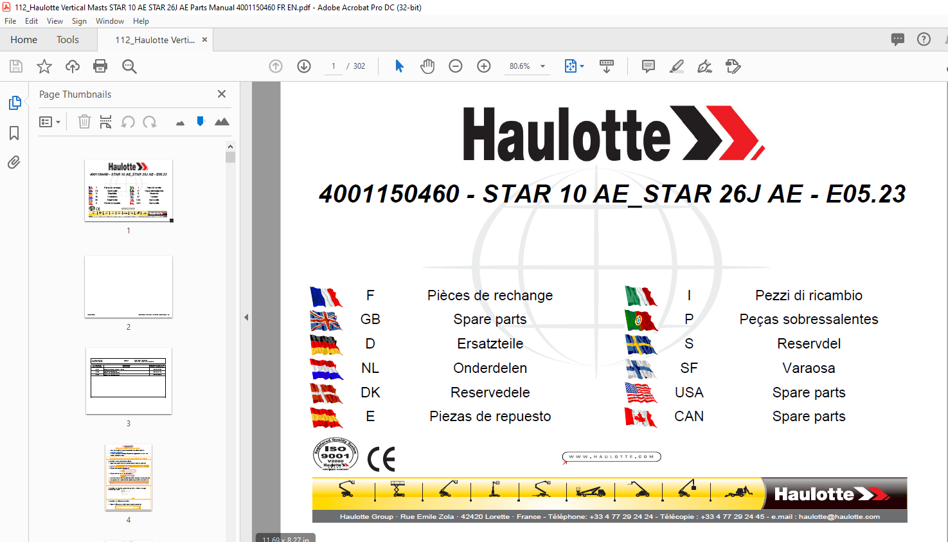This screenshot has height=542, width=948.
Task: Click the scrolling mode toolbar icon
Action: click(607, 66)
